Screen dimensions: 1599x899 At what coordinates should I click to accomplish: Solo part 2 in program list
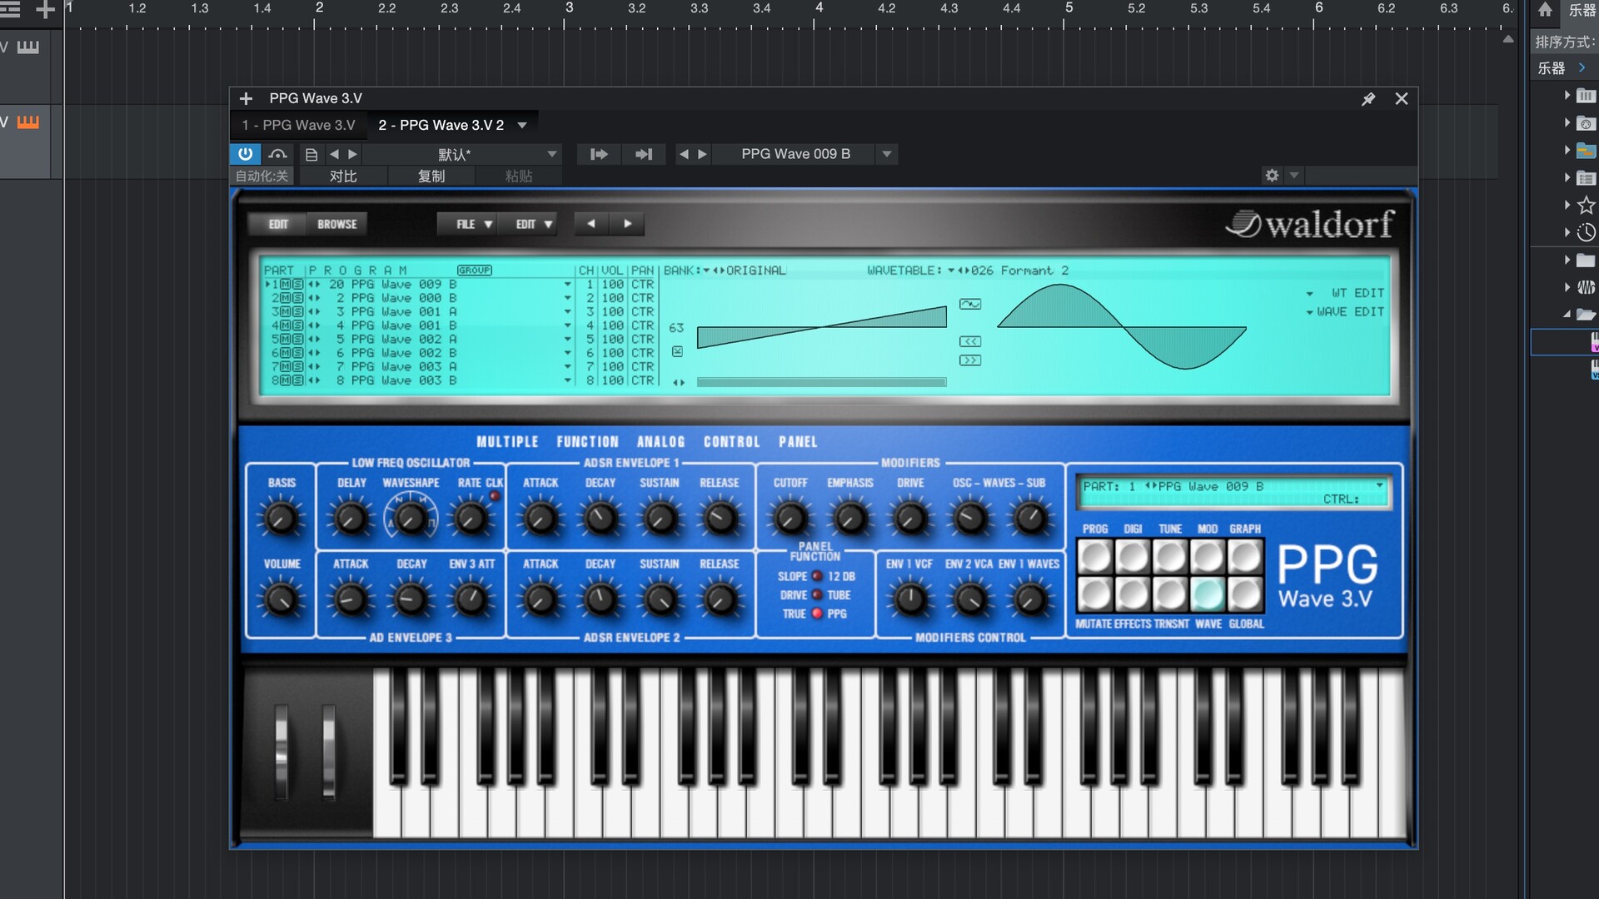point(298,298)
